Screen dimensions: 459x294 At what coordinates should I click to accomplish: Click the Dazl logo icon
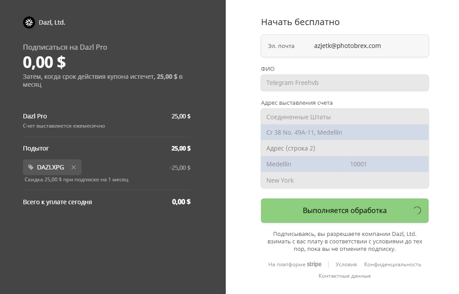[29, 22]
